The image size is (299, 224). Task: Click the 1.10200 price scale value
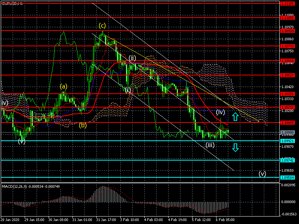(287, 111)
